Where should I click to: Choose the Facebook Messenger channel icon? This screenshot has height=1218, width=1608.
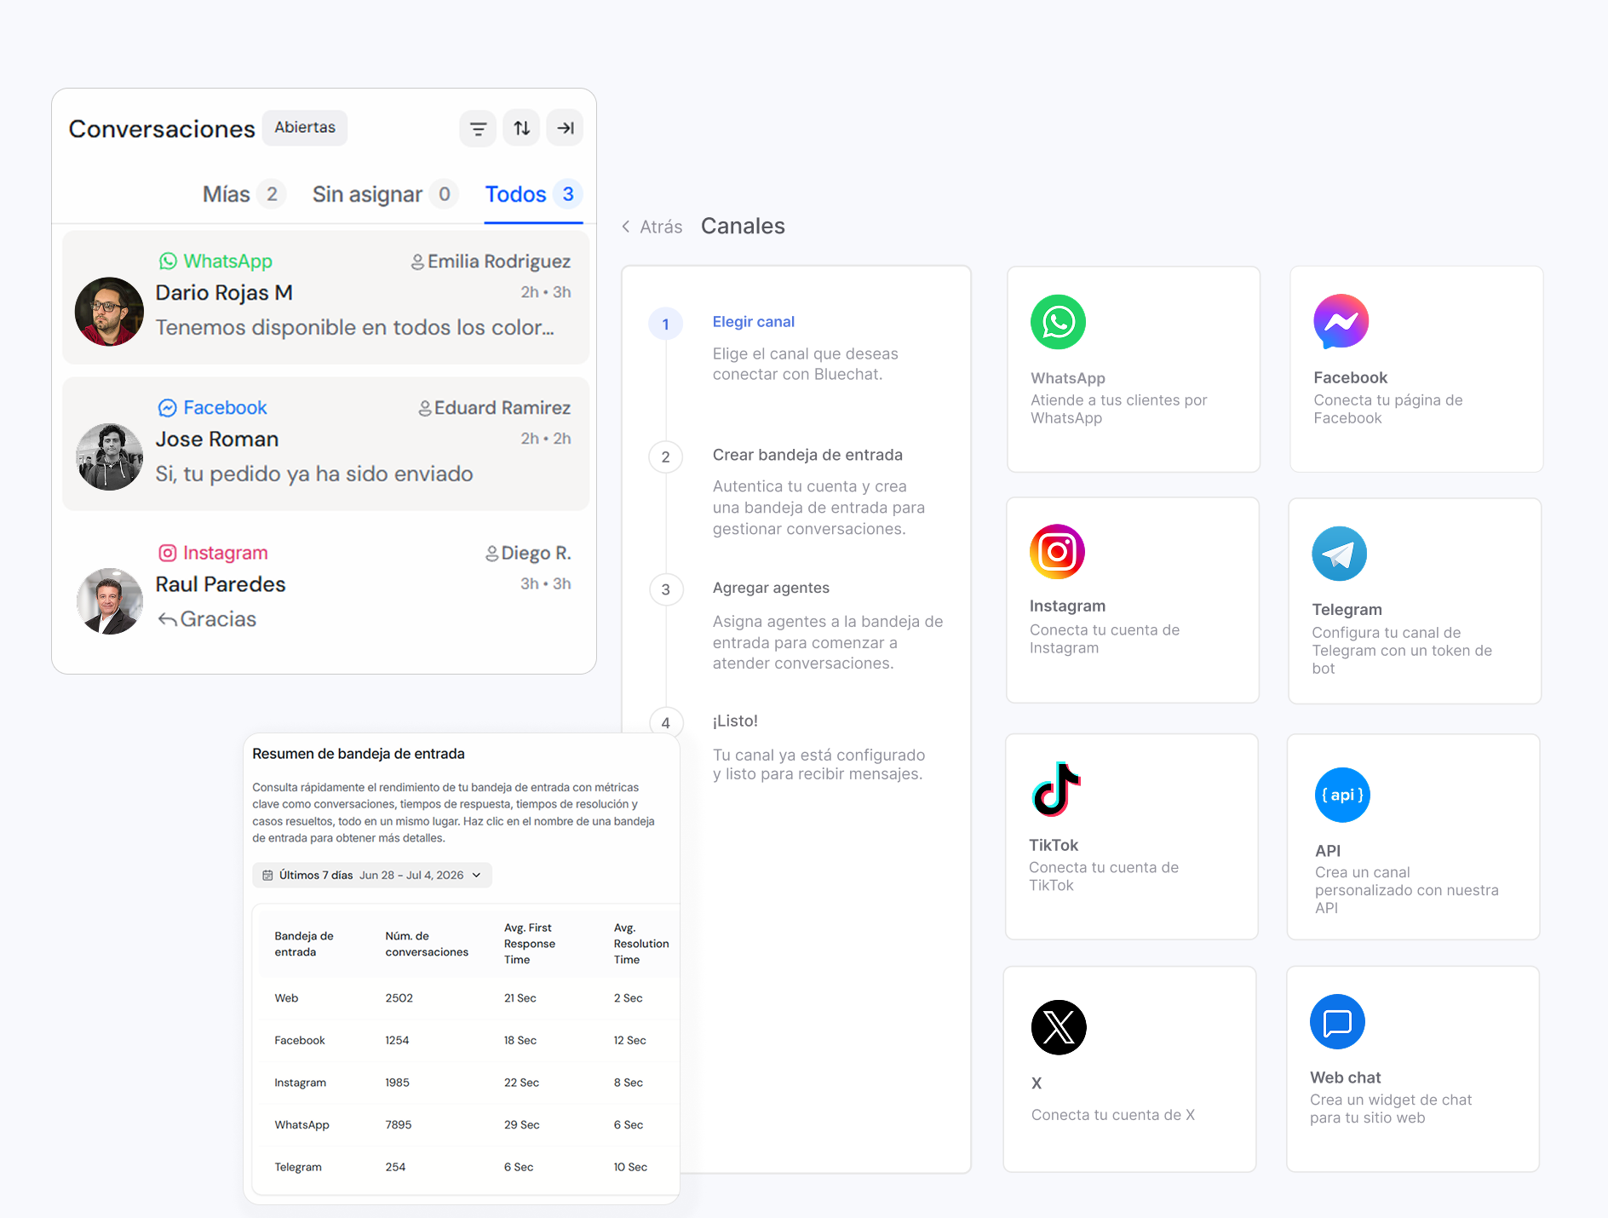(1341, 322)
